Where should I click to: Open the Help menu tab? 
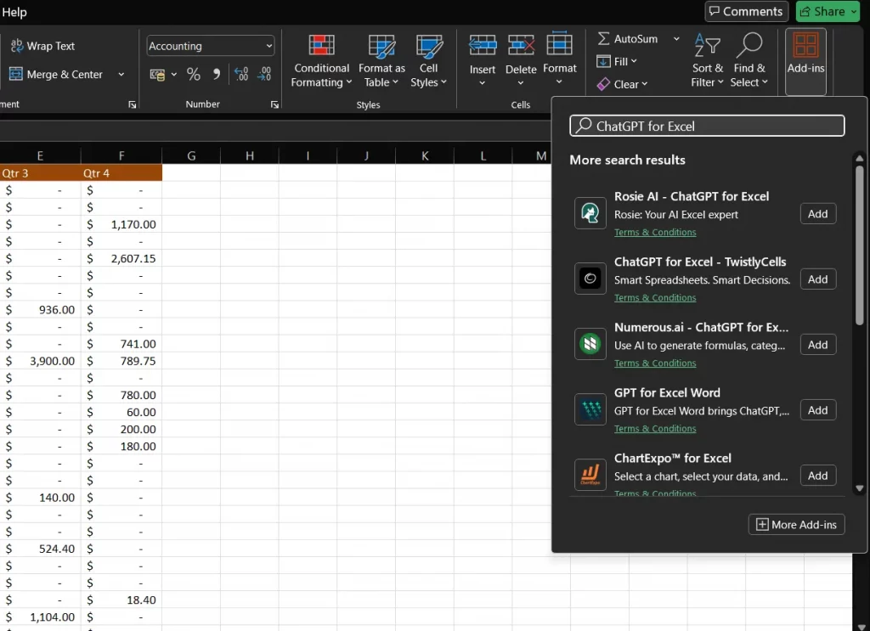point(14,12)
